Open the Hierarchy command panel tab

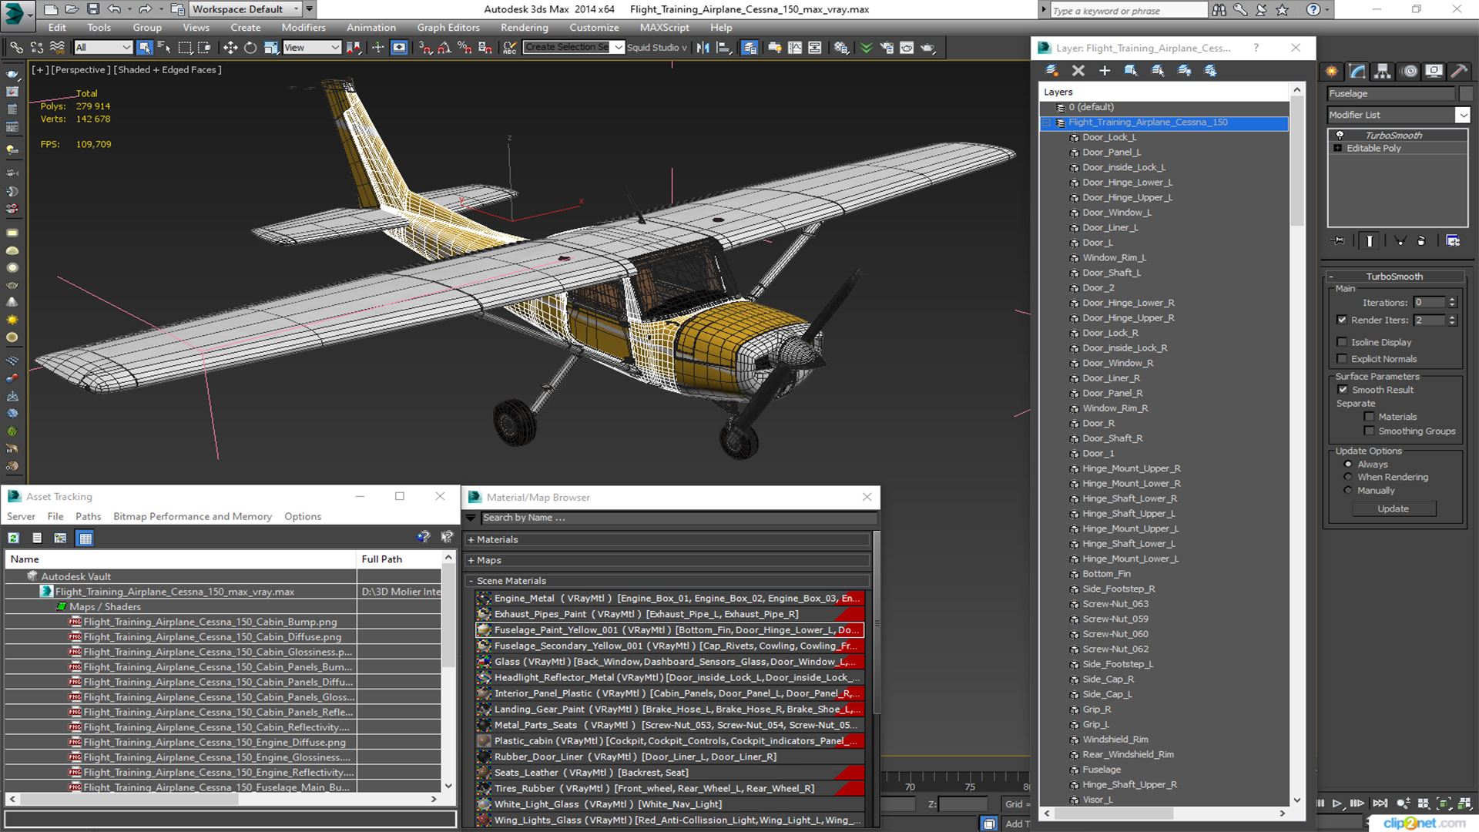click(1383, 71)
